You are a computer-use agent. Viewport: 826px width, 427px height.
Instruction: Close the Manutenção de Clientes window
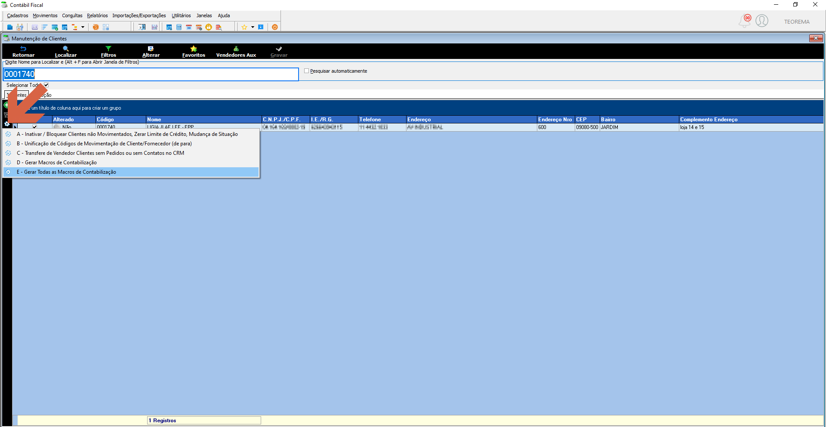click(x=816, y=38)
